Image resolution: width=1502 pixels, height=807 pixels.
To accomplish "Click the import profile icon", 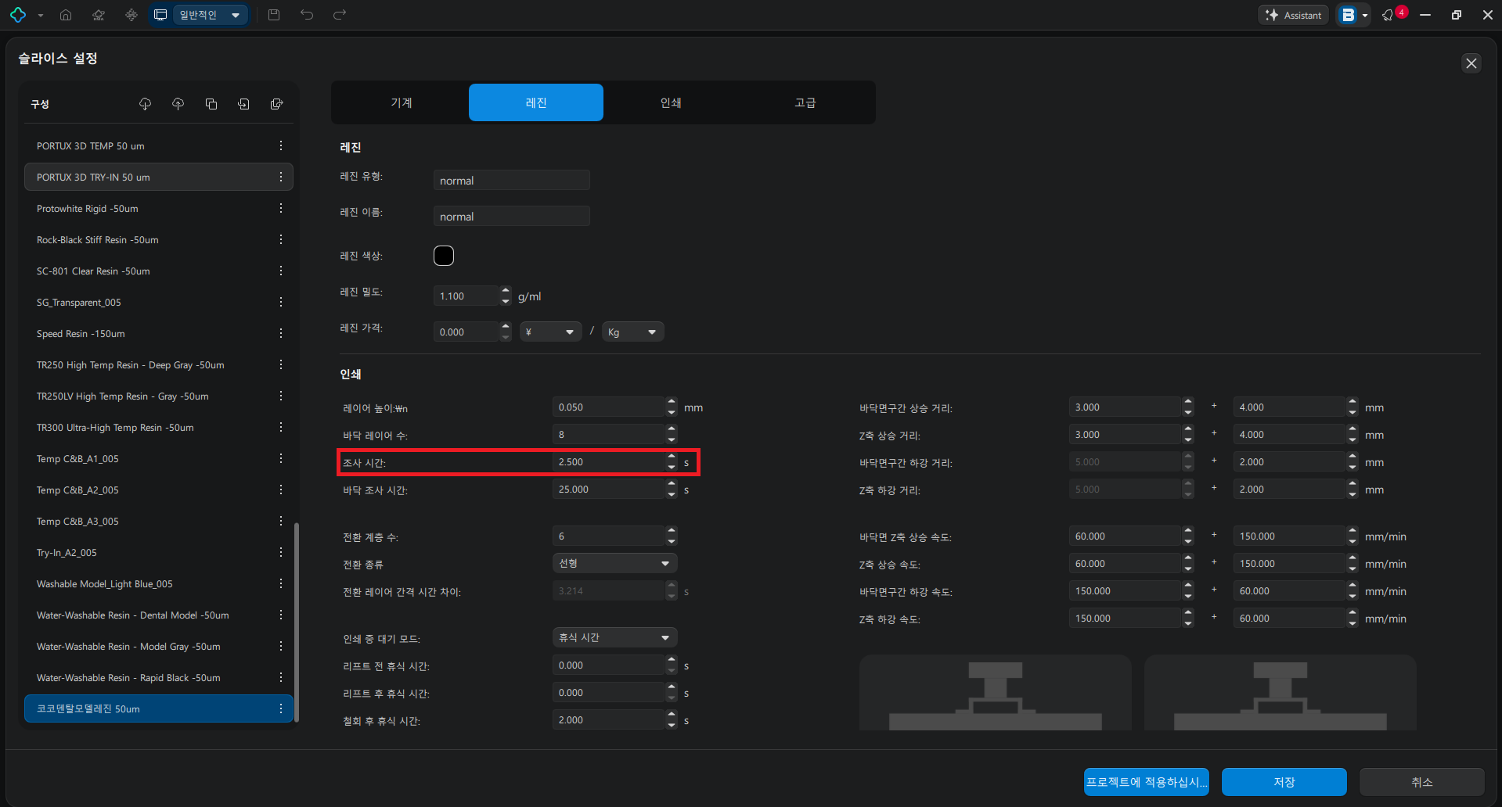I will coord(244,104).
